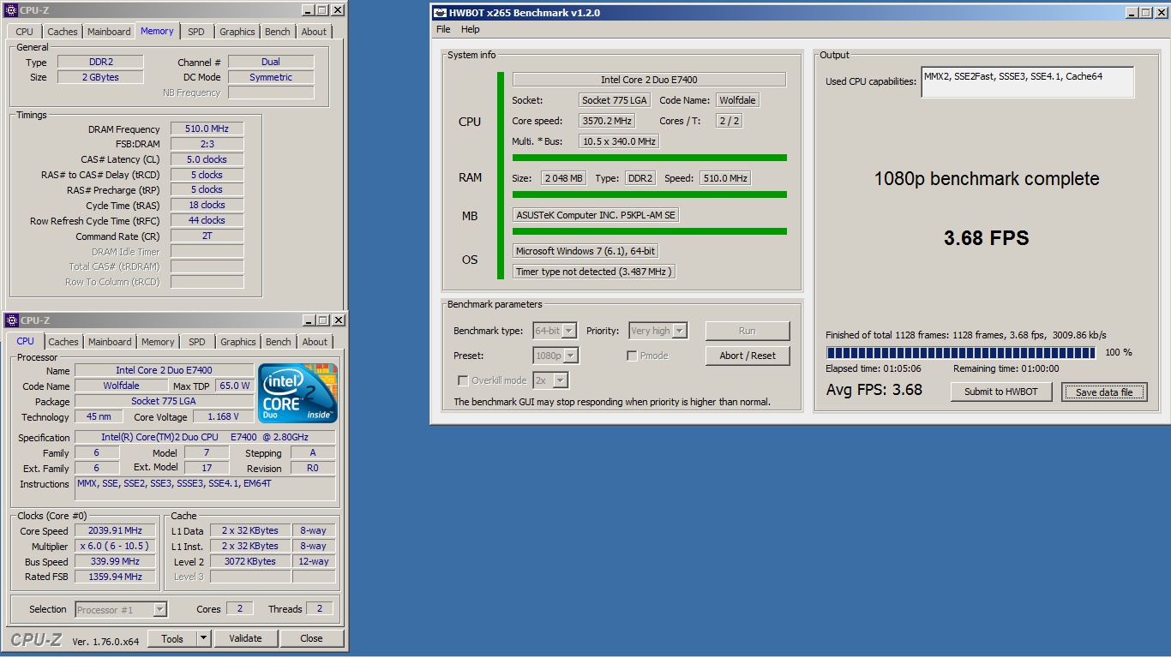Open the Priority Very high dropdown
The height and width of the screenshot is (658, 1171).
tap(658, 331)
